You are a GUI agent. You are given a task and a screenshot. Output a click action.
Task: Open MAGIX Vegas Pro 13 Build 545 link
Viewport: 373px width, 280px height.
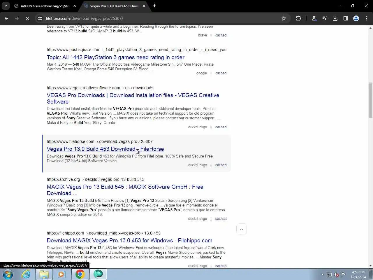coord(125,190)
